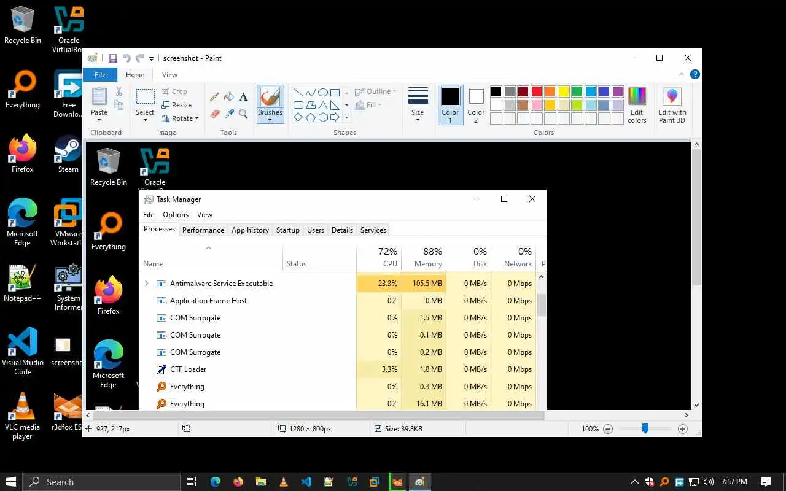Expand the Select options arrow
786x491 pixels.
pos(146,120)
